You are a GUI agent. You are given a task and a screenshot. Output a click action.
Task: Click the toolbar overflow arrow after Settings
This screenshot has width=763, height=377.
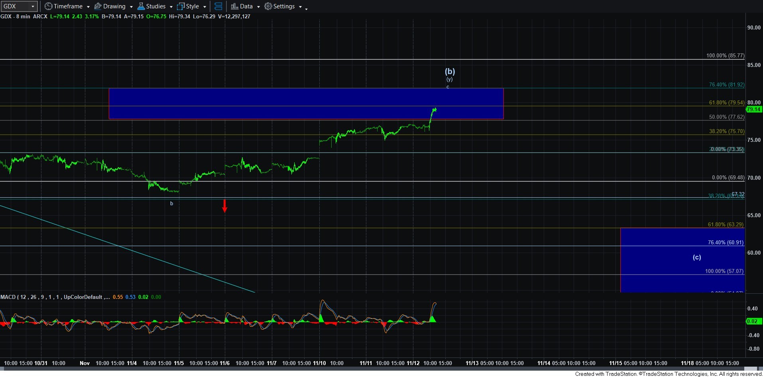coord(306,8)
